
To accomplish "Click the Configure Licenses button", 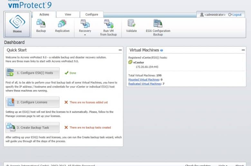I will (x=33, y=102).
